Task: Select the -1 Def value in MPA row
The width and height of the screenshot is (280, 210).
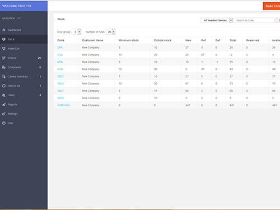Action: 217,62
